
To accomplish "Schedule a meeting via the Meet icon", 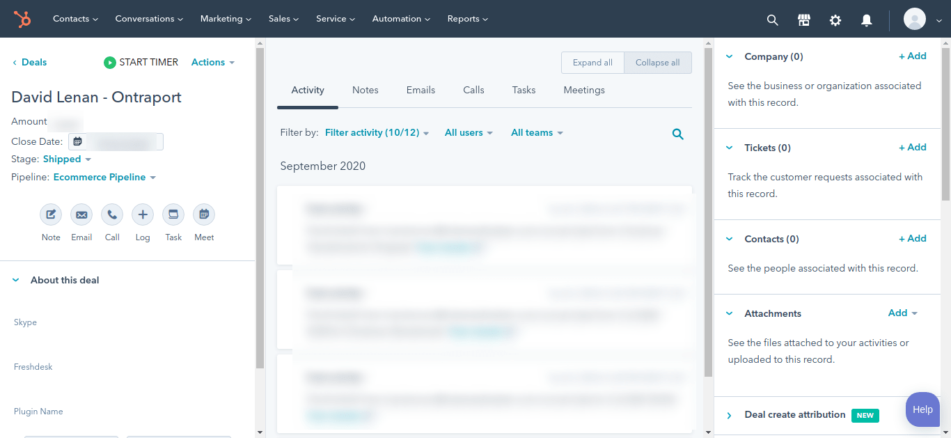I will click(203, 214).
